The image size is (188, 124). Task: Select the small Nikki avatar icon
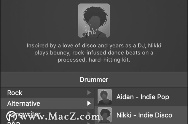click(105, 115)
